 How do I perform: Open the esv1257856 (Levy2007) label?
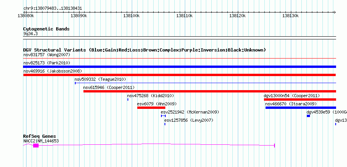tap(189, 120)
